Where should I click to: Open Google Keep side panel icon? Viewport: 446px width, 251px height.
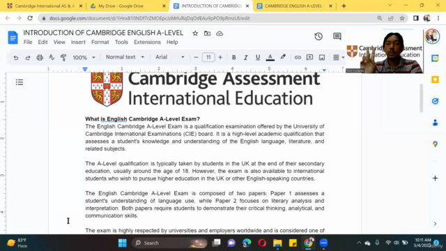click(x=435, y=79)
